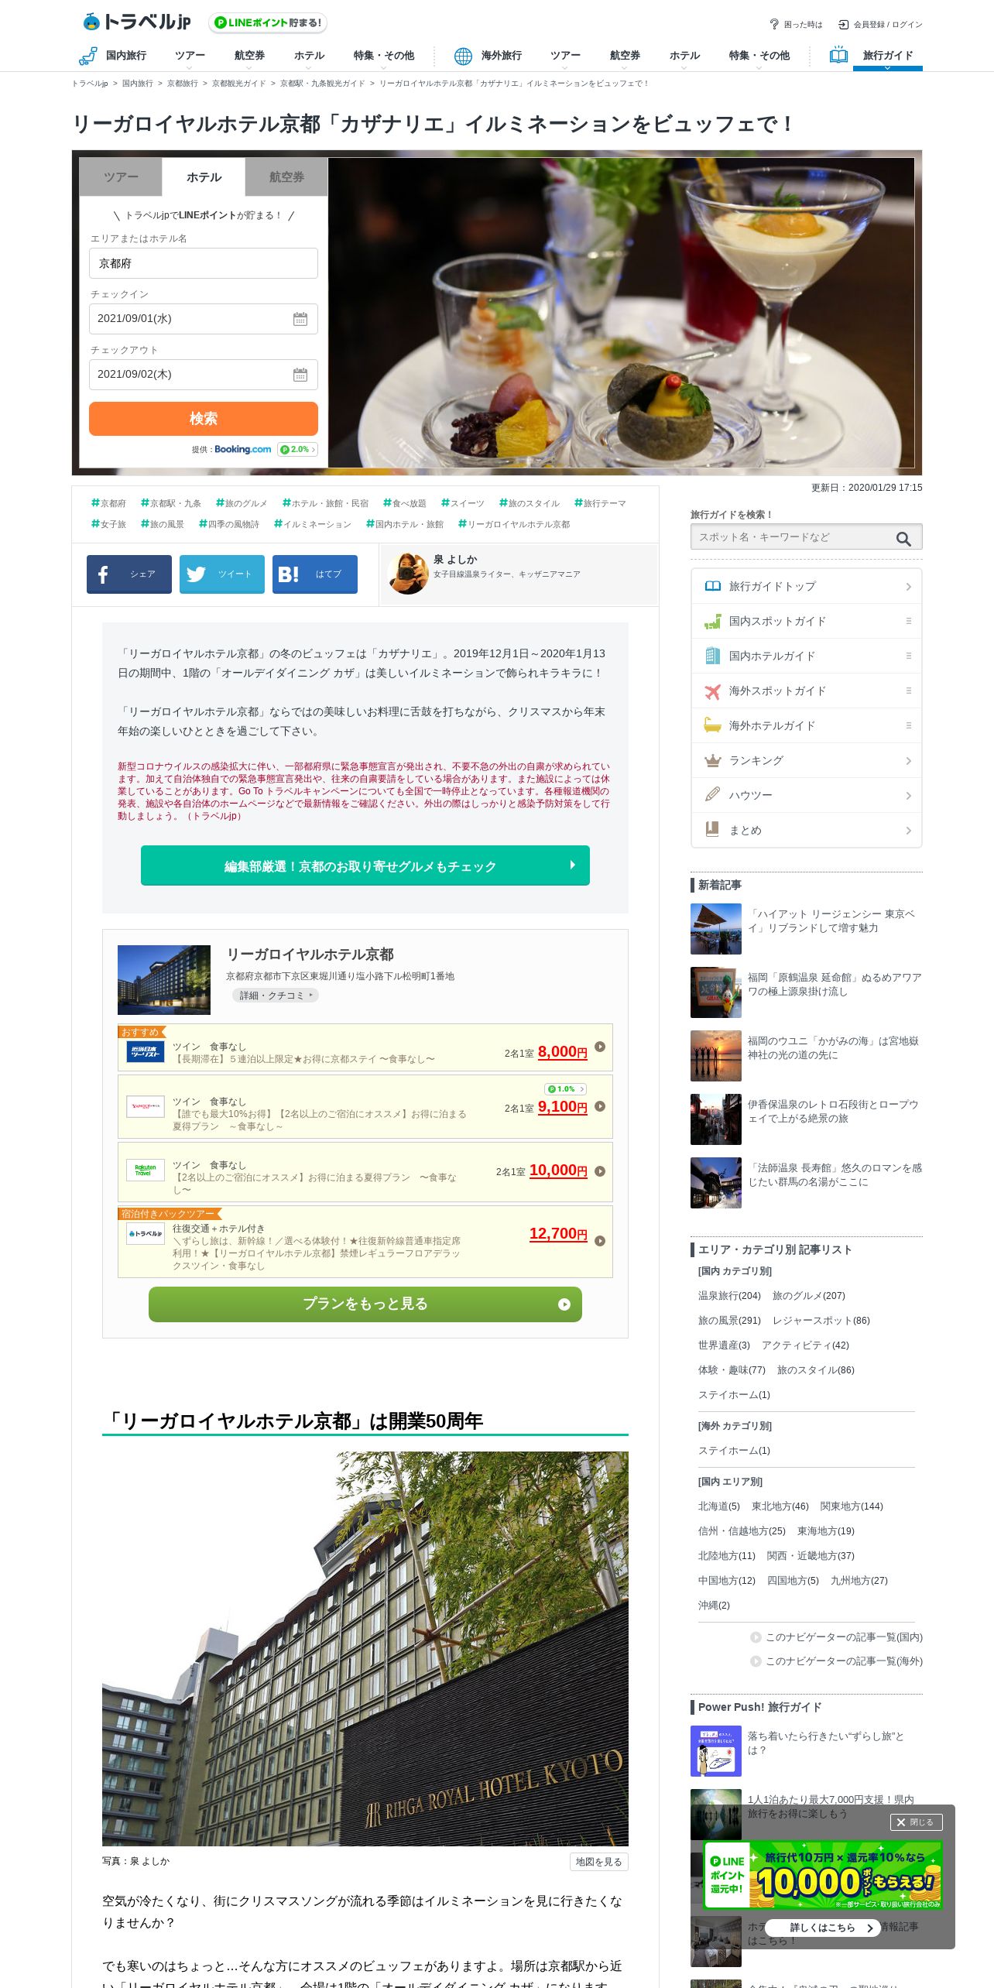
Task: Open 旅行ガイドトップ sidebar item
Action: click(x=807, y=586)
